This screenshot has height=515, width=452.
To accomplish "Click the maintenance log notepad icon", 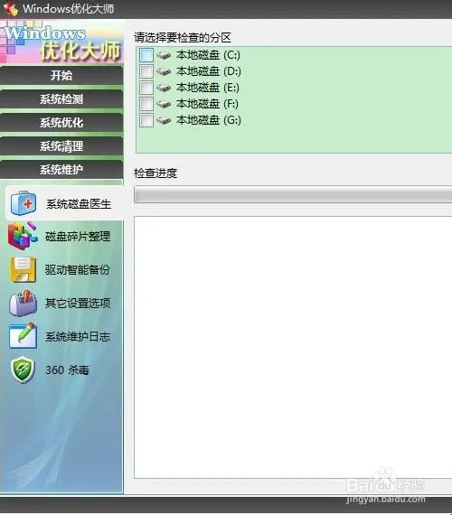I will pos(23,336).
